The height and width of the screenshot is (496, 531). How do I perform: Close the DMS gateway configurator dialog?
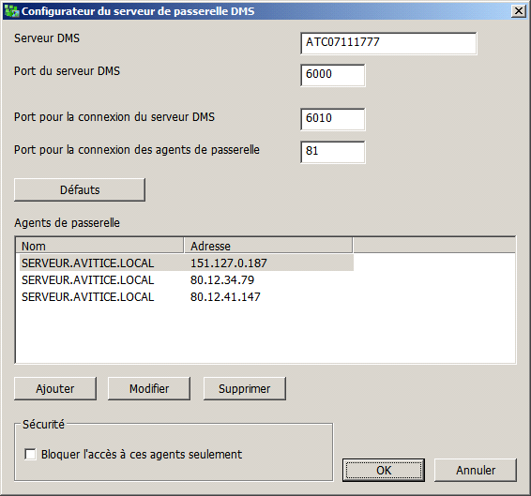tap(519, 11)
